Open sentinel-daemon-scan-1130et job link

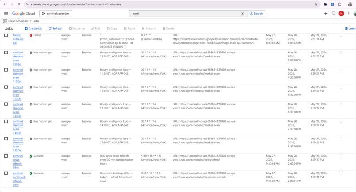[x=18, y=75]
